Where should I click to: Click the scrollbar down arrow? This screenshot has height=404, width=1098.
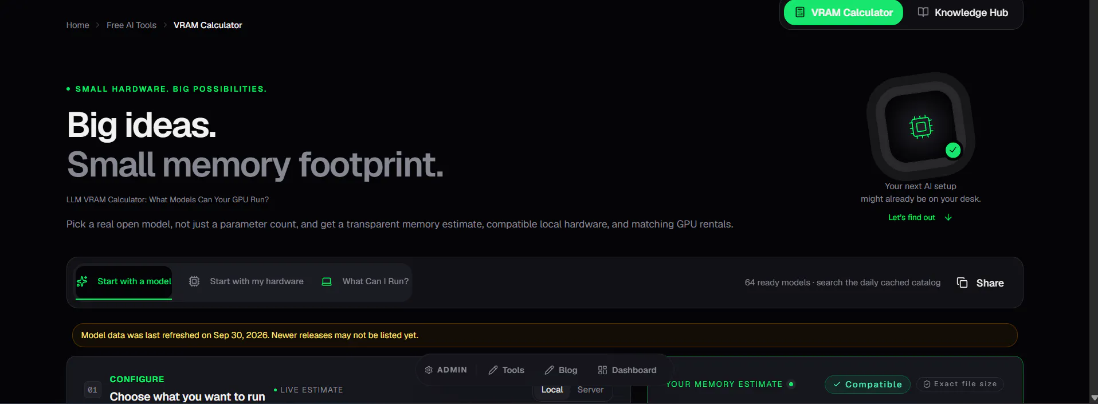(1093, 398)
